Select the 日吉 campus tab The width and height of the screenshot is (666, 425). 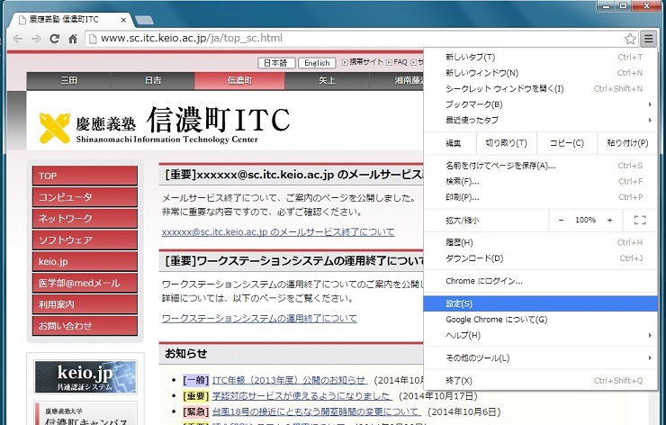(x=153, y=80)
